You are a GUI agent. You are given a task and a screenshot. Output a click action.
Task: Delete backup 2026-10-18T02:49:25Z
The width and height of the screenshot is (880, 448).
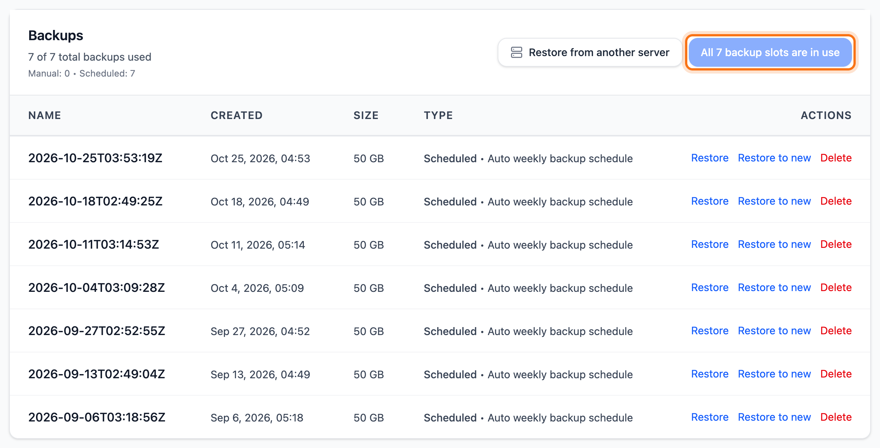point(836,201)
